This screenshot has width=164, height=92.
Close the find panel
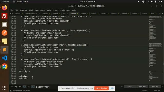(x=162, y=86)
